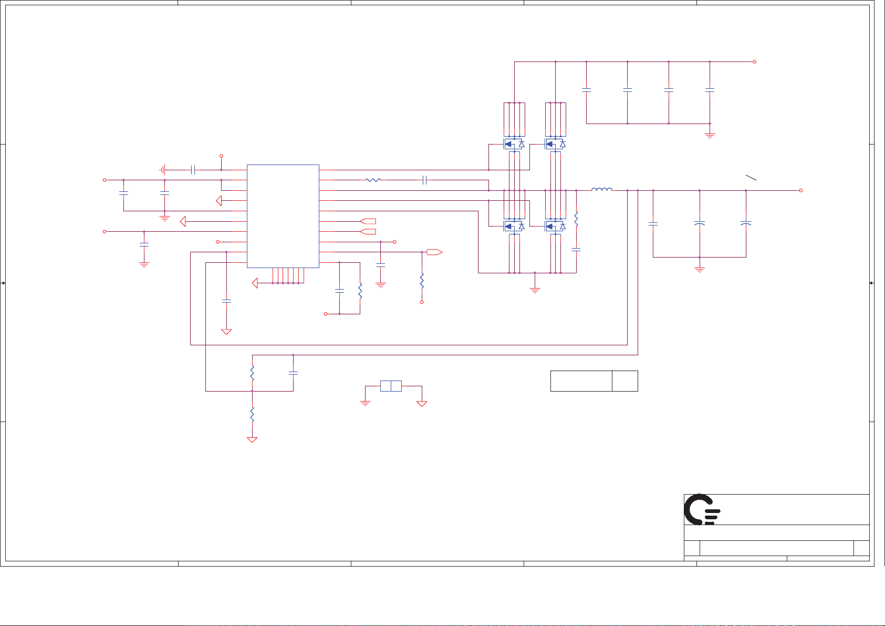Click the terminal circle ending the top supply rail
This screenshot has width=885, height=626.
(x=755, y=61)
